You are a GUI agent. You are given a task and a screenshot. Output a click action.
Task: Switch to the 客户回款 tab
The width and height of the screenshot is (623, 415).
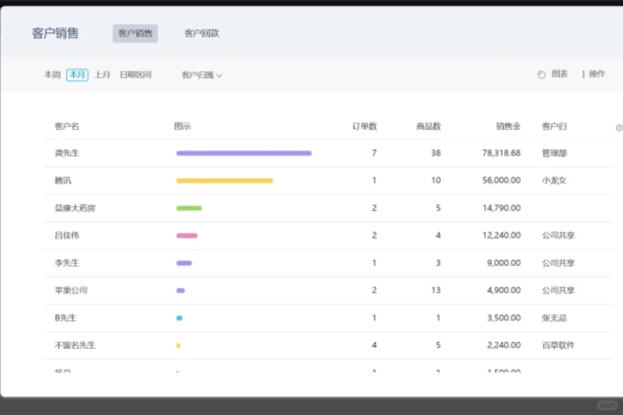click(x=202, y=34)
